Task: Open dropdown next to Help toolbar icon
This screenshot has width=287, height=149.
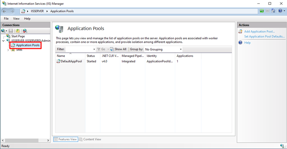Action: pyautogui.click(x=284, y=11)
